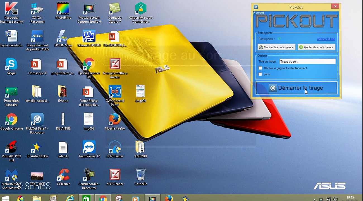Select the Mozilla Firefox desktop icon
This screenshot has height=201, width=363.
click(115, 122)
